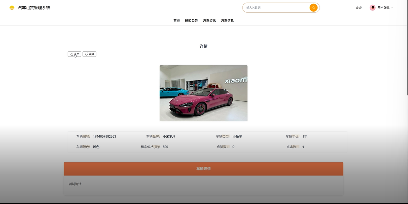The image size is (408, 204).
Task: Click the pink Xiaomi SU7 car image
Action: point(203,93)
